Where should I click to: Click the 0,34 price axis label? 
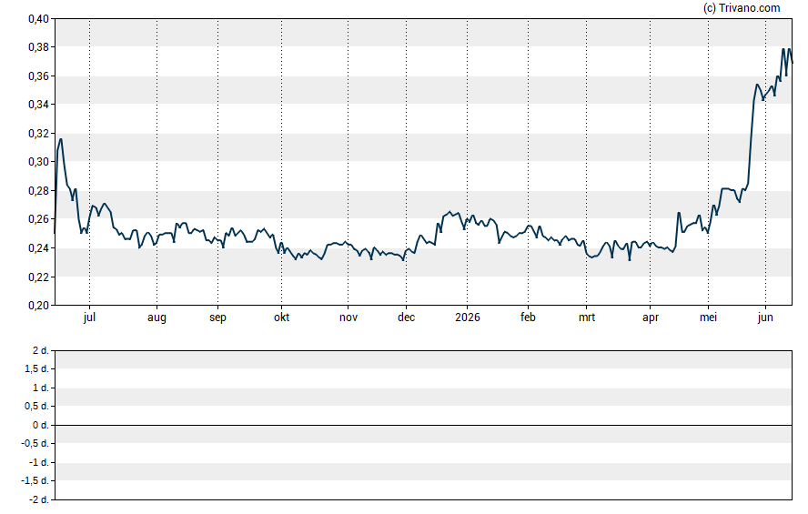coord(38,105)
